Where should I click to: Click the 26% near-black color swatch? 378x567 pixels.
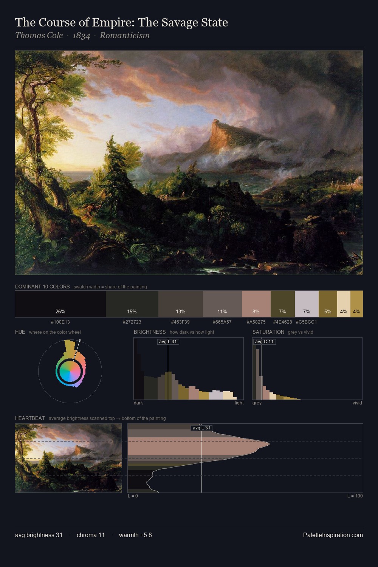tap(60, 304)
